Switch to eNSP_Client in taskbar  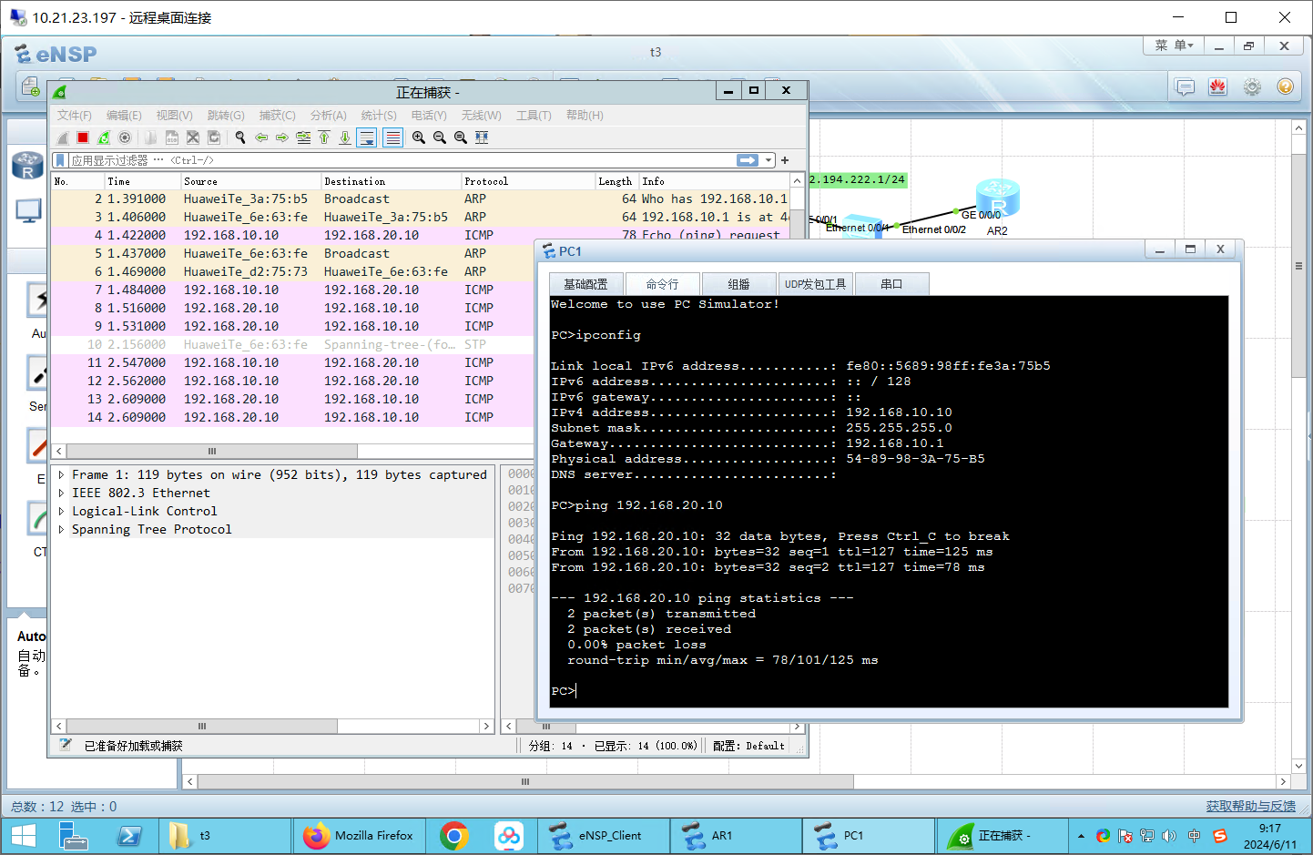(604, 835)
